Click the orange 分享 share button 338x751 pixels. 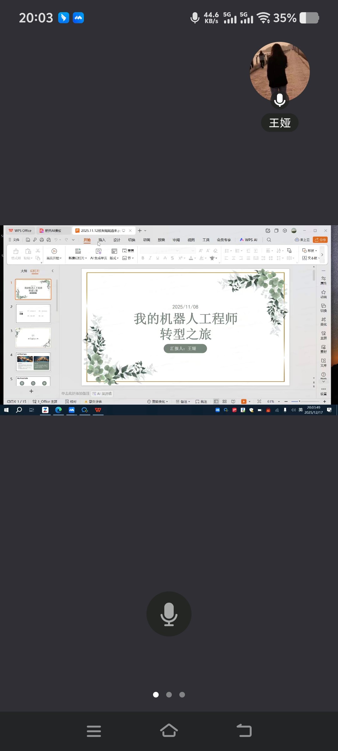320,240
